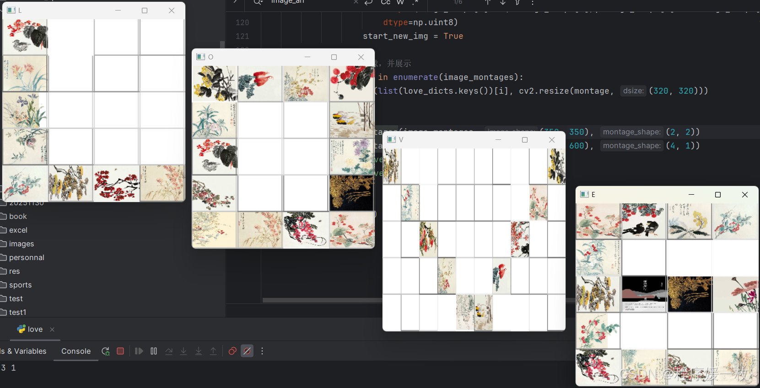Click the Step Over debugger icon
Viewport: 760px width, 388px height.
[x=169, y=351]
